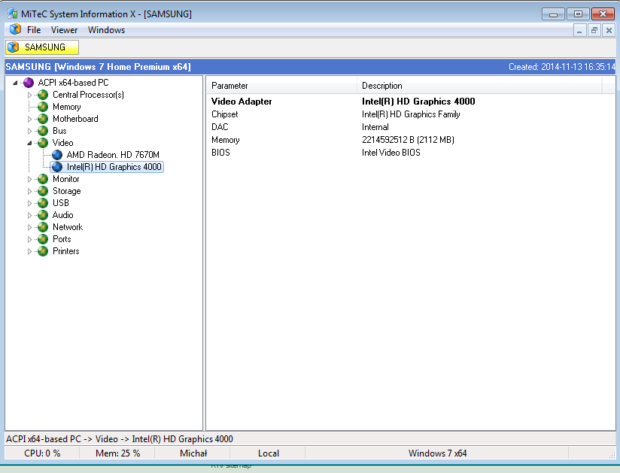Expand the Motherboard node
The image size is (620, 473).
point(29,119)
